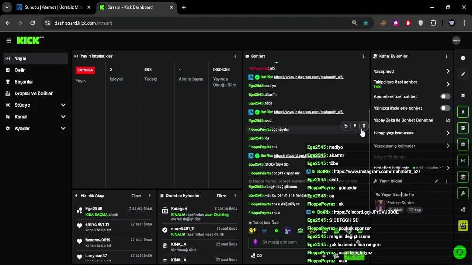Screen dimensions: 472x265
Task: Open Yayın İstatistikleri panel options menu
Action: [x=235, y=56]
